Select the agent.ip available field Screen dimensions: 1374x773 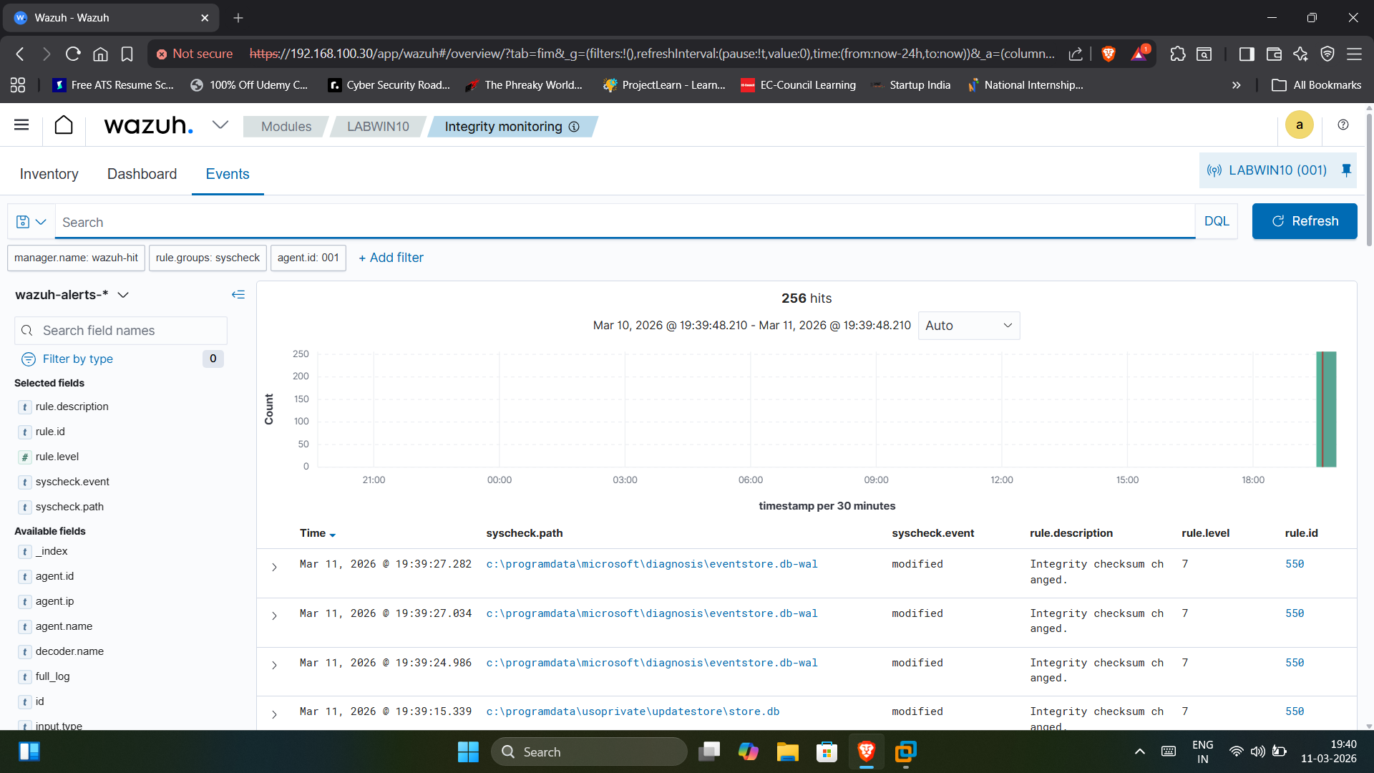[54, 601]
